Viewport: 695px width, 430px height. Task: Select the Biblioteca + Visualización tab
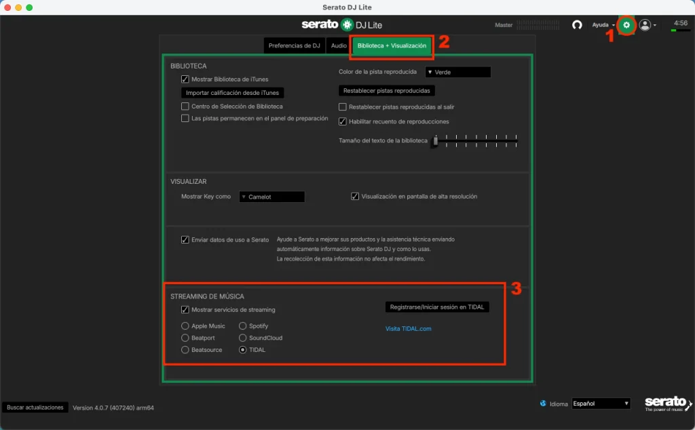[x=392, y=45]
